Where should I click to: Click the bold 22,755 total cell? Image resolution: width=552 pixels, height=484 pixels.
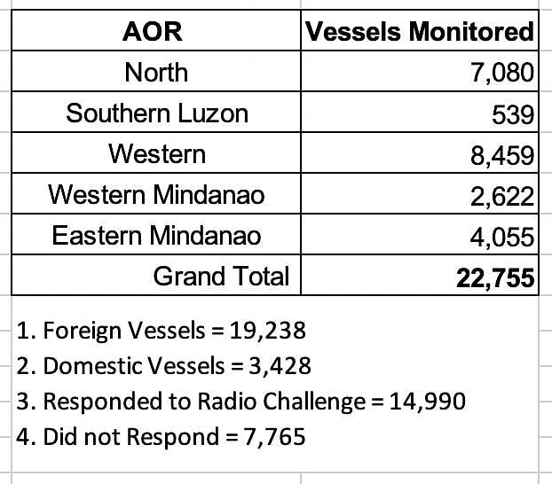click(x=419, y=277)
